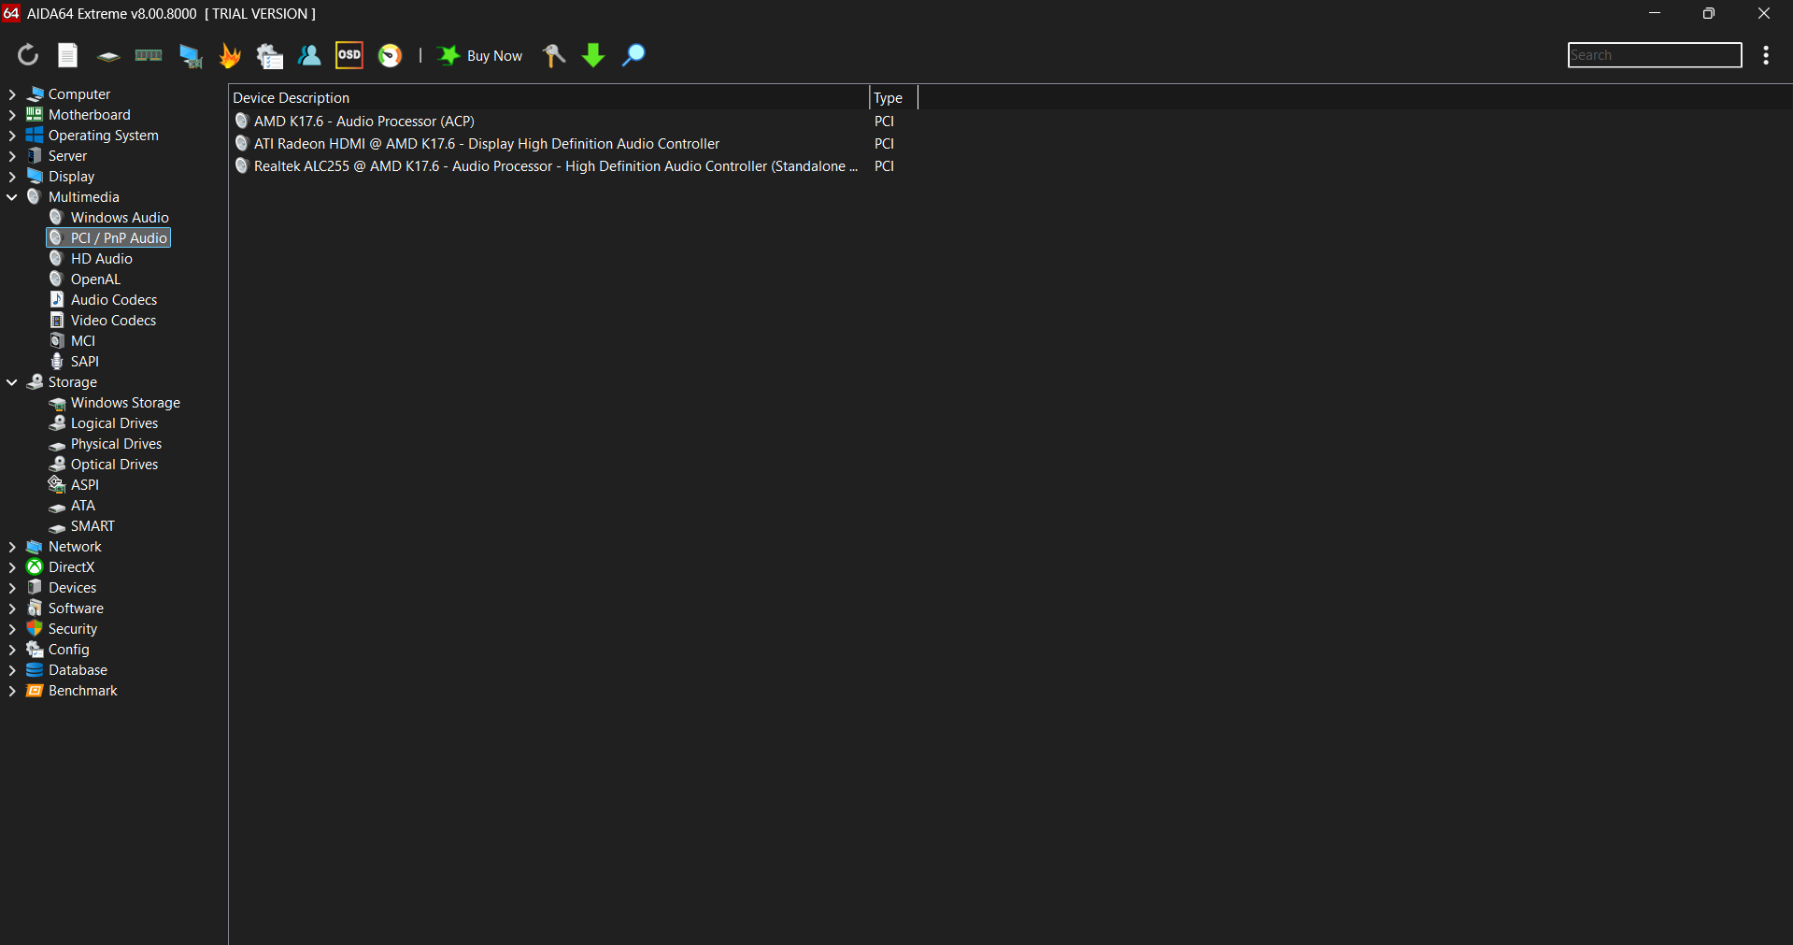Open the cache and memory benchmark icon
The height and width of the screenshot is (945, 1793).
pos(149,55)
